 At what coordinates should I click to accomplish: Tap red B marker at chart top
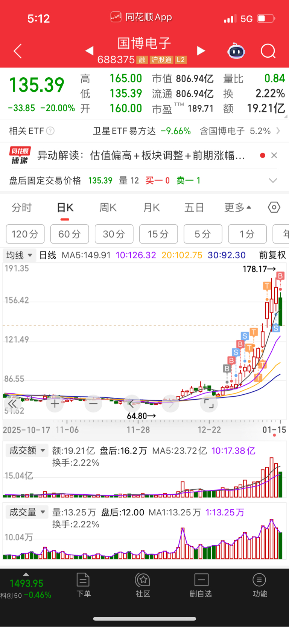click(x=280, y=276)
